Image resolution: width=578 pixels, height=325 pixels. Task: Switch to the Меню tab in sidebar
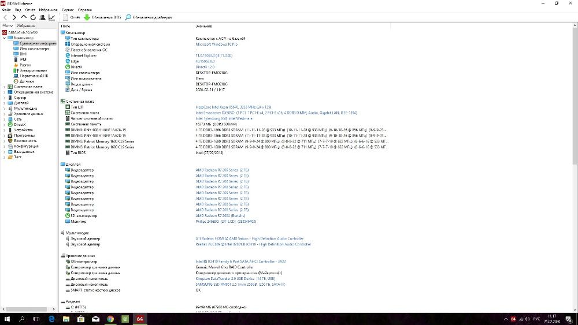tap(8, 25)
